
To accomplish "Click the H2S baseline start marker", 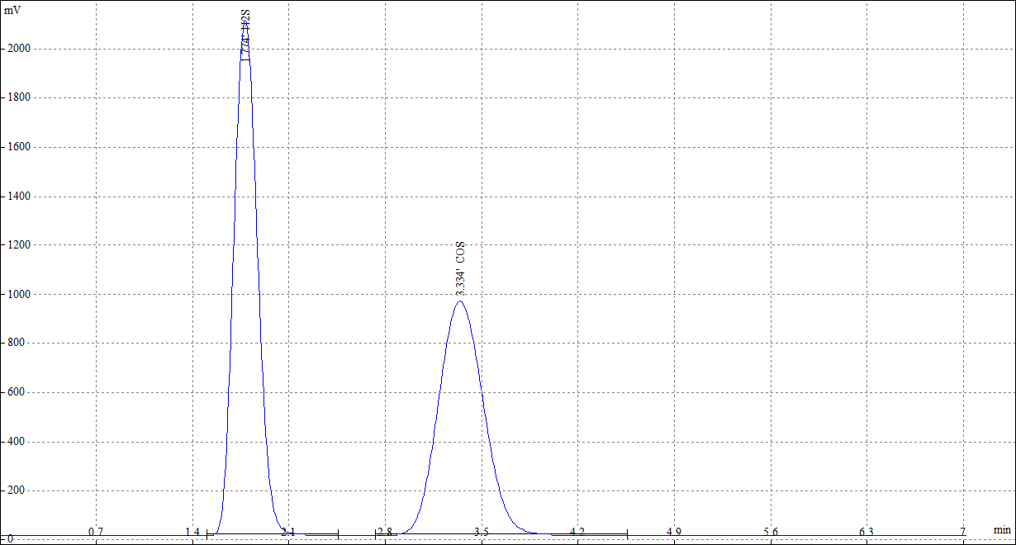I will coord(207,535).
